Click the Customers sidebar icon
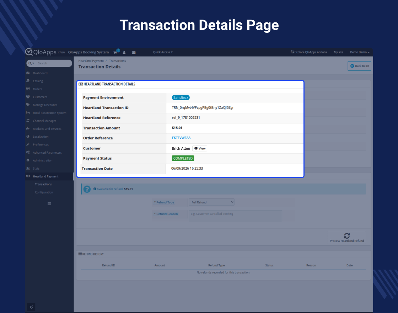The image size is (398, 313). pyautogui.click(x=28, y=96)
